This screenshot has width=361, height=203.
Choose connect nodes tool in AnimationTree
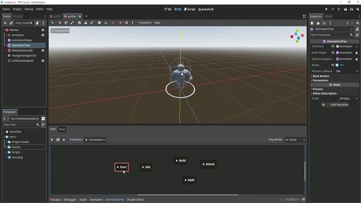(64, 140)
